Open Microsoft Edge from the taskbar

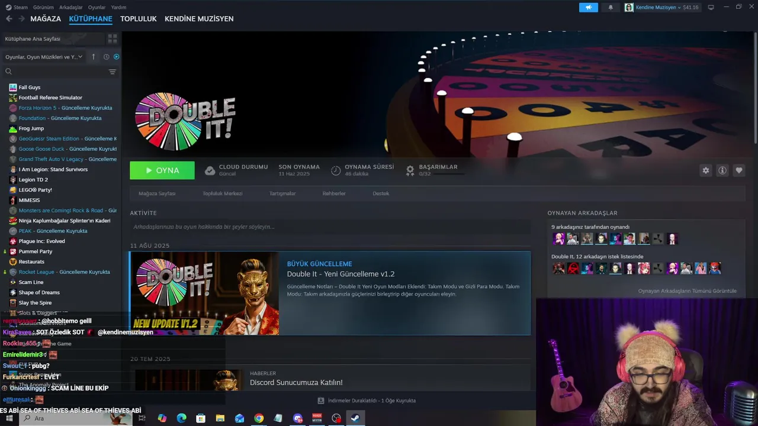click(x=182, y=418)
